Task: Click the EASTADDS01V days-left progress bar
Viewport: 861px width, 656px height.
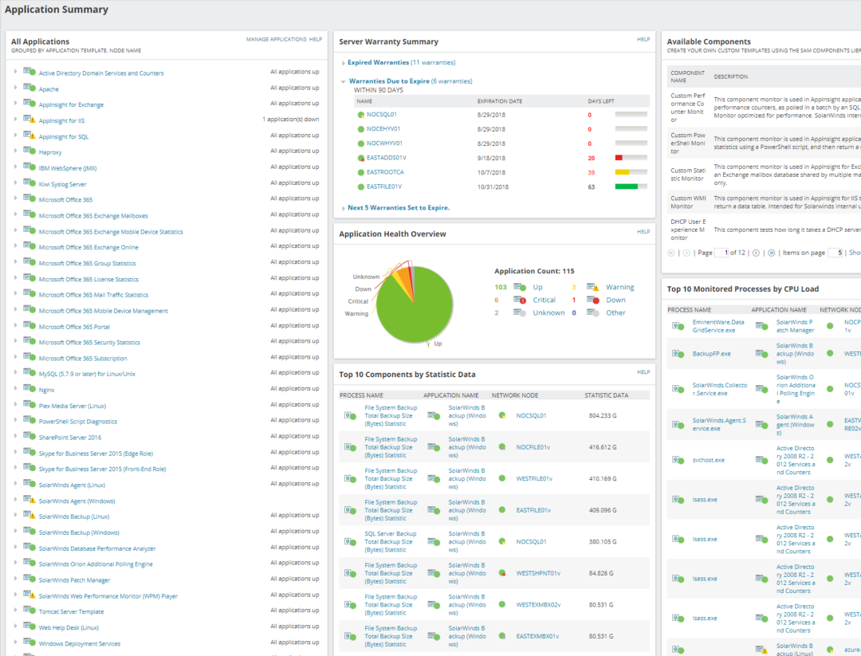Action: pyautogui.click(x=631, y=158)
